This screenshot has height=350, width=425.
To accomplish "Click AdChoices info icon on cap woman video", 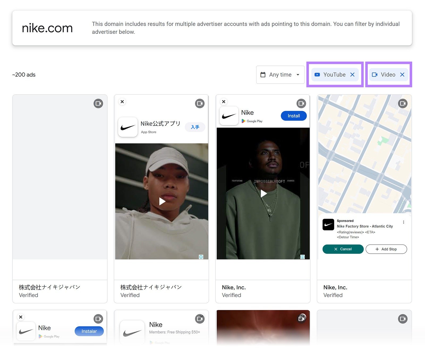I will pyautogui.click(x=201, y=257).
